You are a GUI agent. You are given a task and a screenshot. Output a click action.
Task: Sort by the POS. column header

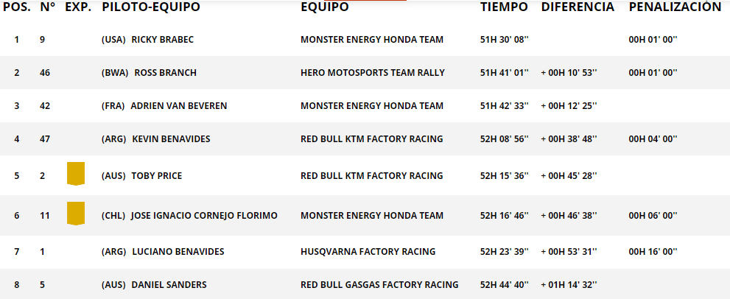(17, 7)
